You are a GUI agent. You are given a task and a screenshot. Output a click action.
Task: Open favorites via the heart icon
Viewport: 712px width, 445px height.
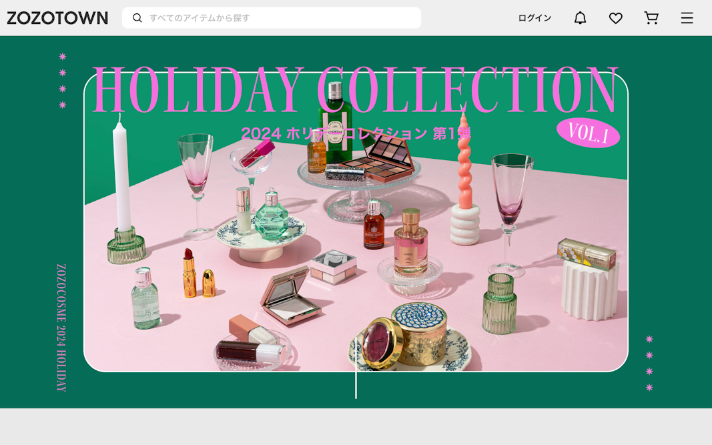click(615, 18)
